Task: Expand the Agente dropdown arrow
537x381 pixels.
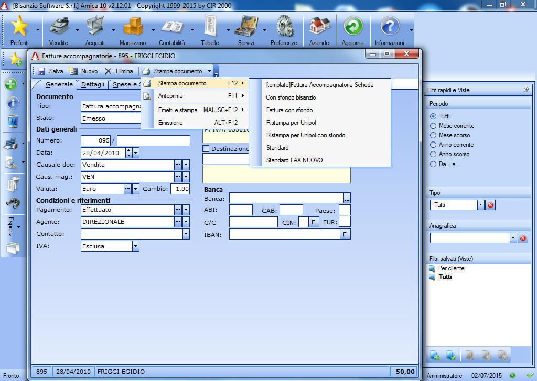Action: pos(186,222)
